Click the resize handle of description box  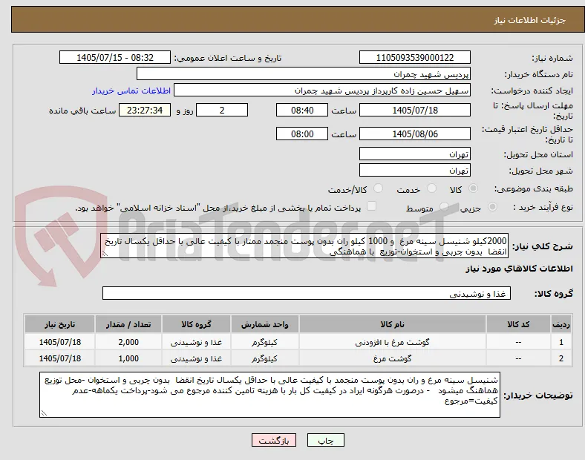pyautogui.click(x=105, y=254)
